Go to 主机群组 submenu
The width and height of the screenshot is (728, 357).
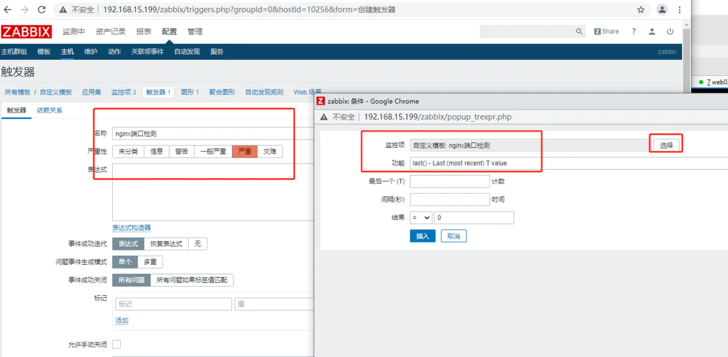(x=14, y=52)
